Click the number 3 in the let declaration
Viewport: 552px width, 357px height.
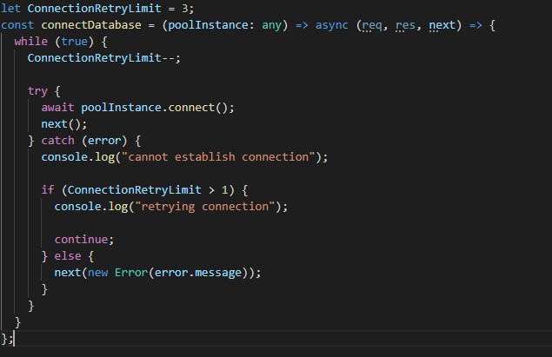pos(184,9)
